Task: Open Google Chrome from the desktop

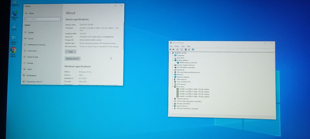Action: pos(13,52)
